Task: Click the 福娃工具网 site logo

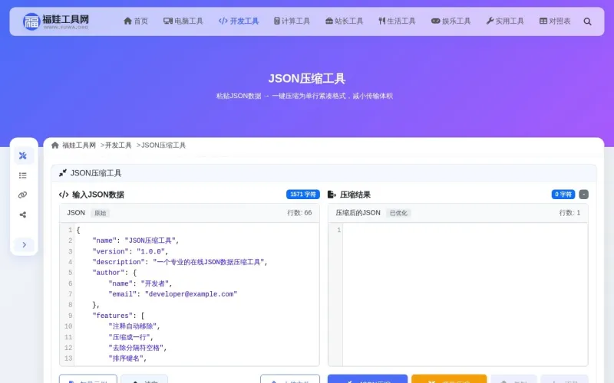Action: pyautogui.click(x=56, y=21)
